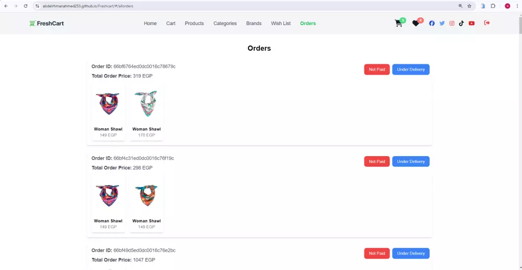Open Products nav item
Image resolution: width=522 pixels, height=270 pixels.
[194, 24]
